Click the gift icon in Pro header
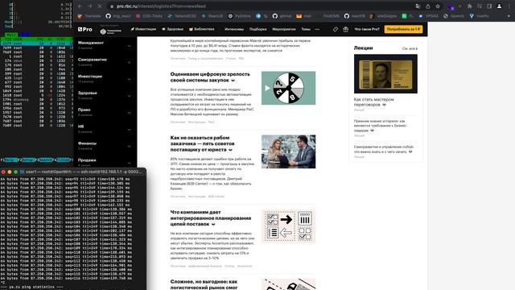Image resolution: width=515 pixels, height=290 pixels. 345,29
